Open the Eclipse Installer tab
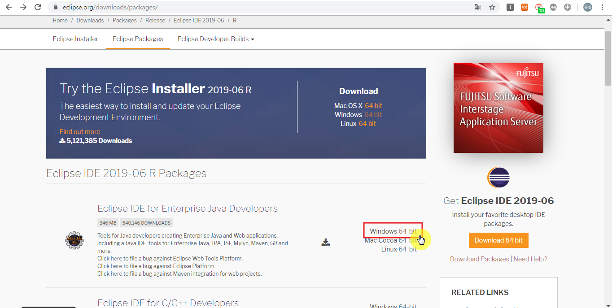The height and width of the screenshot is (308, 612). pyautogui.click(x=75, y=39)
